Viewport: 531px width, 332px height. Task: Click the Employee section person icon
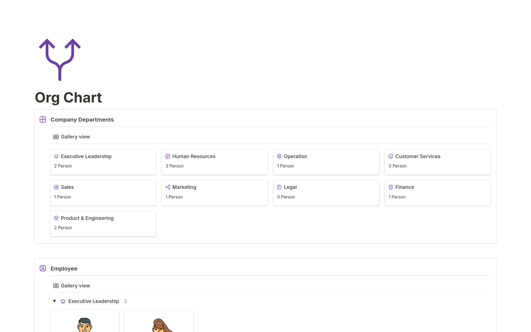click(43, 268)
